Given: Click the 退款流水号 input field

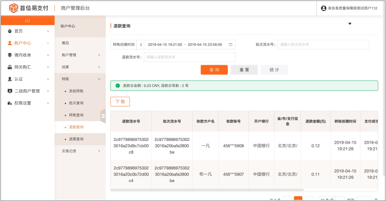Looking at the screenshot, I should click(x=189, y=57).
